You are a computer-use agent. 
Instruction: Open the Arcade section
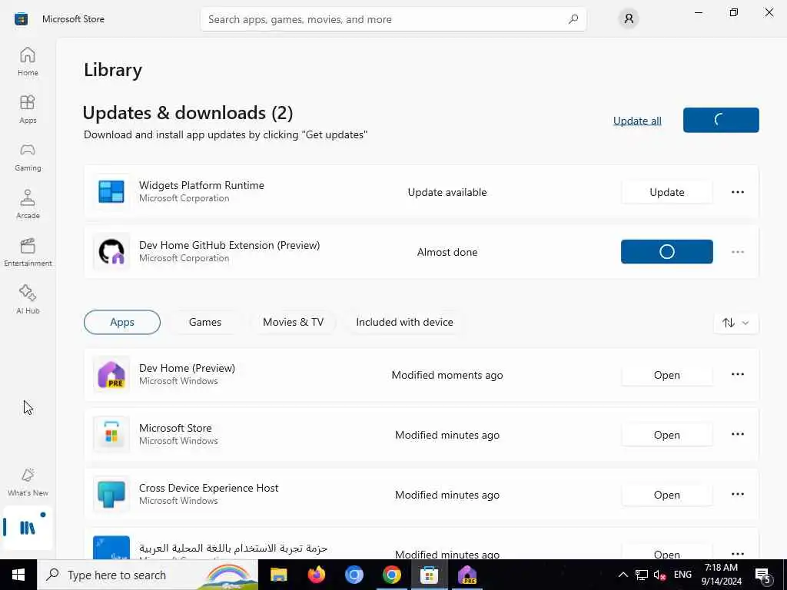point(28,204)
